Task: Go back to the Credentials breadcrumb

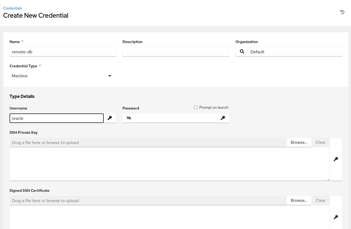Action: (12, 8)
